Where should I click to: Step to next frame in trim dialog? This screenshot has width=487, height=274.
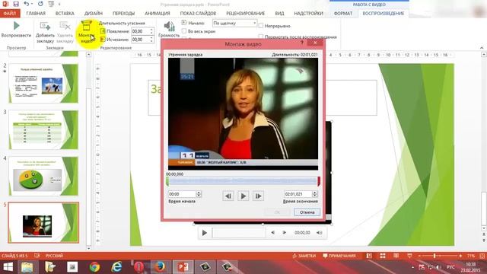pyautogui.click(x=258, y=196)
